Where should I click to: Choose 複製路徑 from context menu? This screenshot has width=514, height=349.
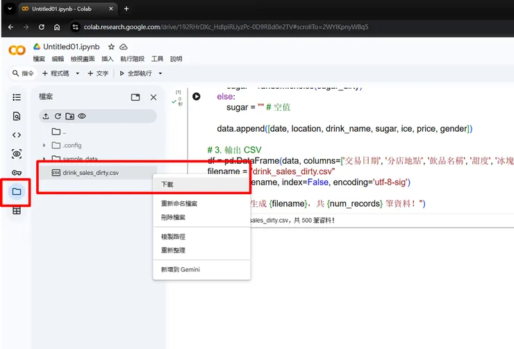[201, 237]
